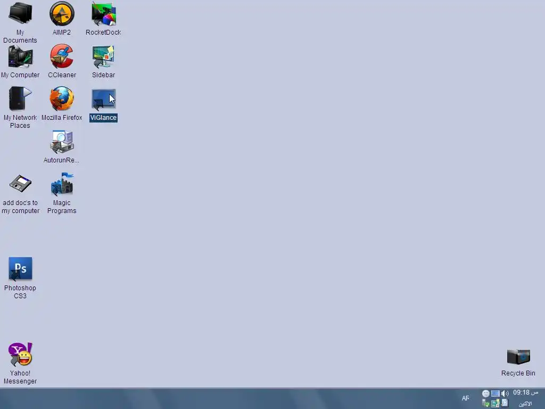Select the CCleaner shortcut

62,56
